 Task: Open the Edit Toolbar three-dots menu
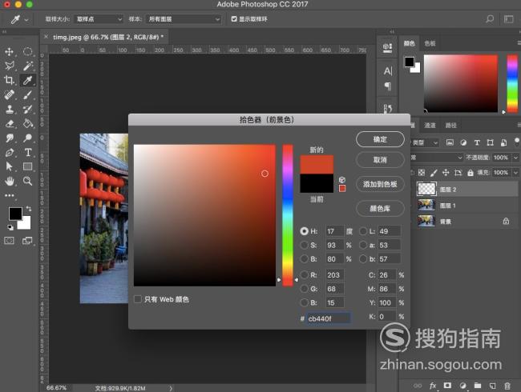tap(10, 195)
